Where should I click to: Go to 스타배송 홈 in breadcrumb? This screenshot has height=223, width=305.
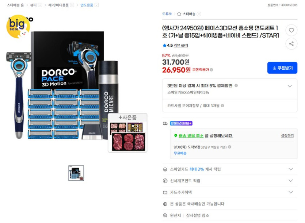coord(14,5)
